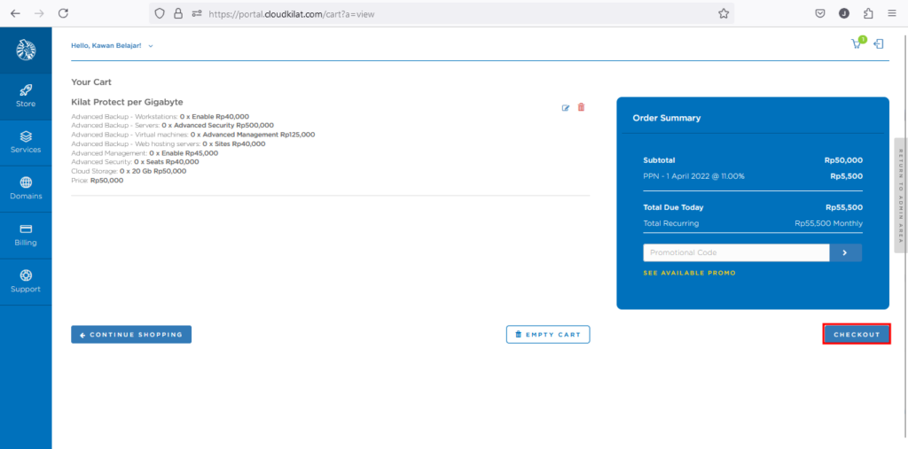Image resolution: width=908 pixels, height=449 pixels.
Task: Open the Services menu in sidebar
Action: (26, 142)
